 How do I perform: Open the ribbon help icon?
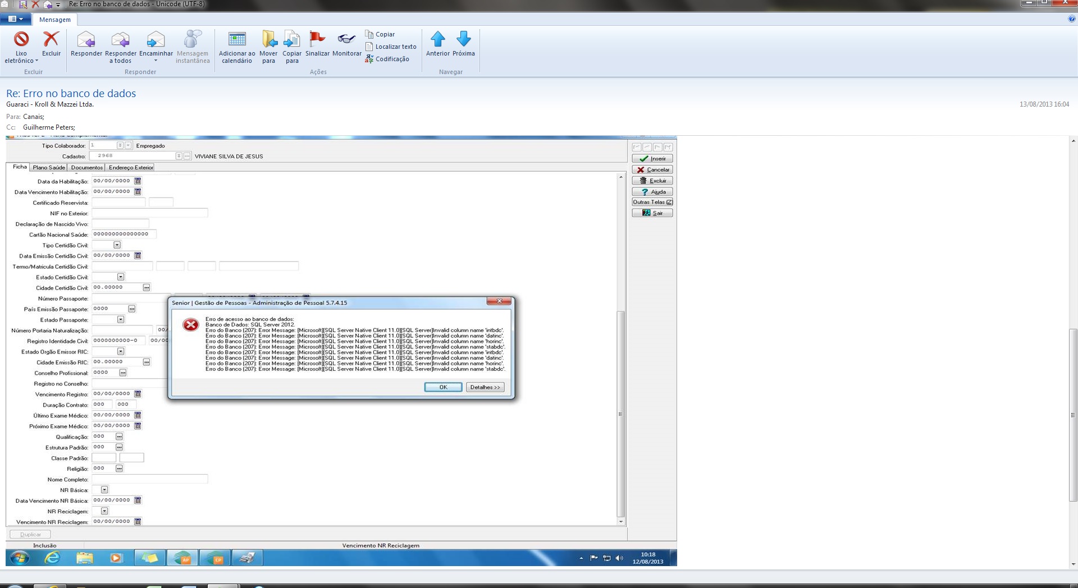point(1072,19)
